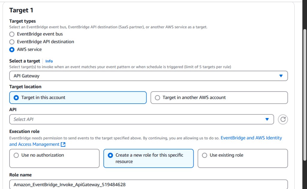
Task: Click the dropdown arrow in the Select API field
Action: [267, 119]
